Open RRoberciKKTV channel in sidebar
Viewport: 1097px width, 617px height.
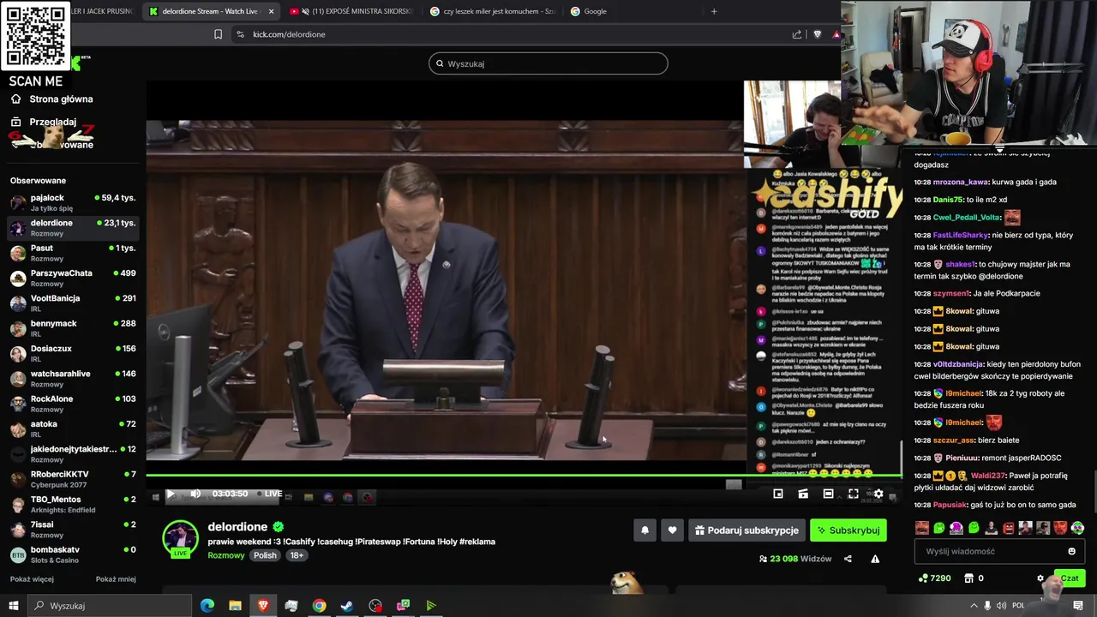[73, 479]
